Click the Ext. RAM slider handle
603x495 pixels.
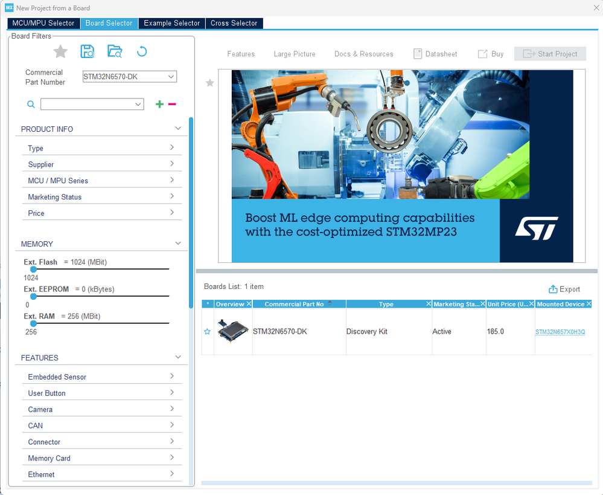coord(33,323)
